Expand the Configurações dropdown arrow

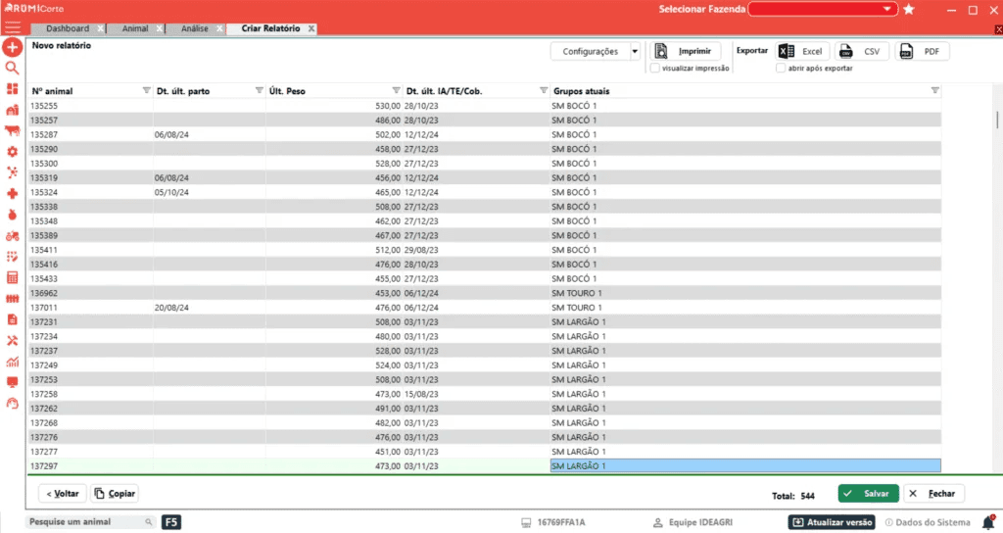(x=635, y=51)
